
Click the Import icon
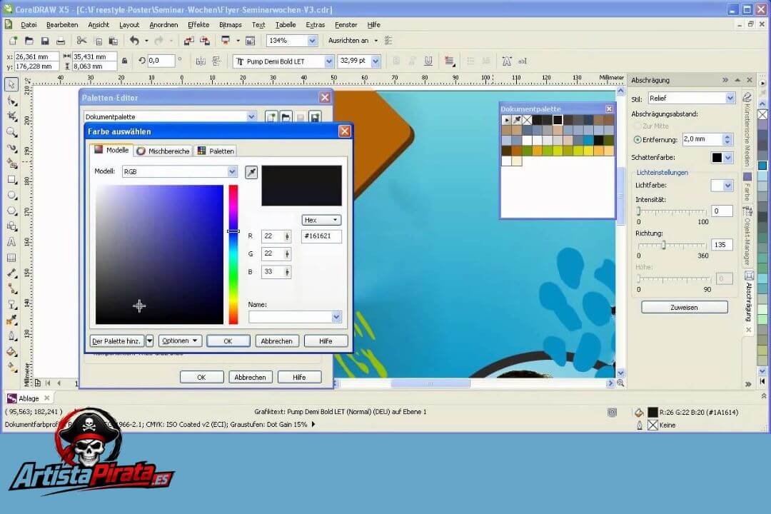point(188,41)
